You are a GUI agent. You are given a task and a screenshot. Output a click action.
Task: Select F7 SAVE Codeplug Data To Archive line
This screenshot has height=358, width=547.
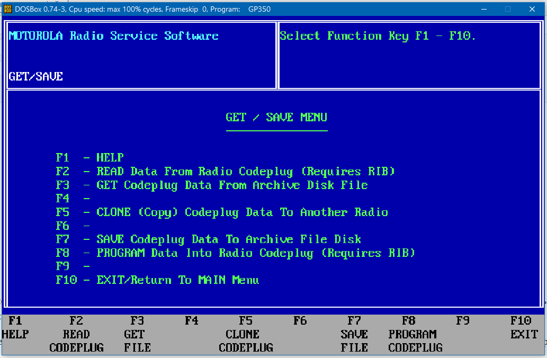(209, 240)
